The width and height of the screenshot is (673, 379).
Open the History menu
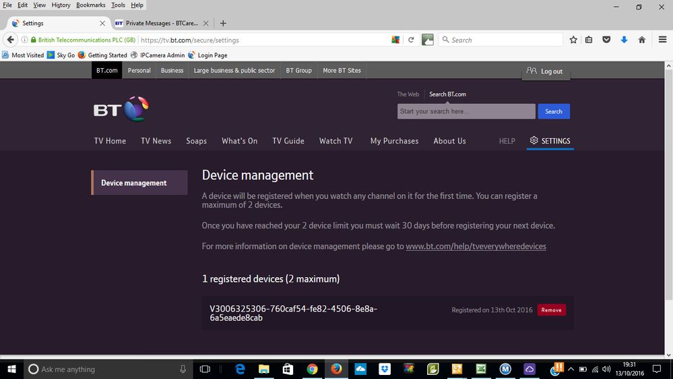tap(61, 5)
